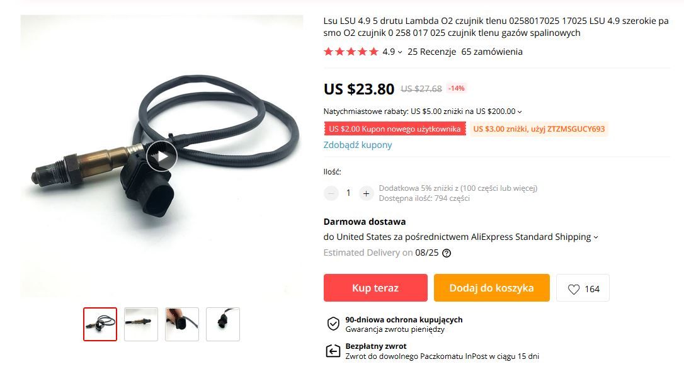The image size is (684, 386).
Task: Increase quantity with the plus button
Action: (x=366, y=193)
